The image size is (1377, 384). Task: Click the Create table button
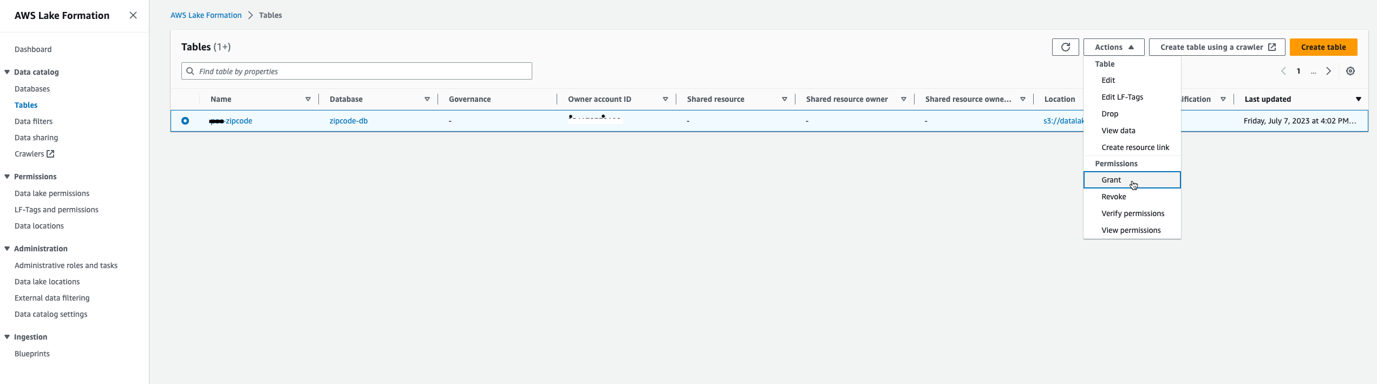click(x=1323, y=47)
